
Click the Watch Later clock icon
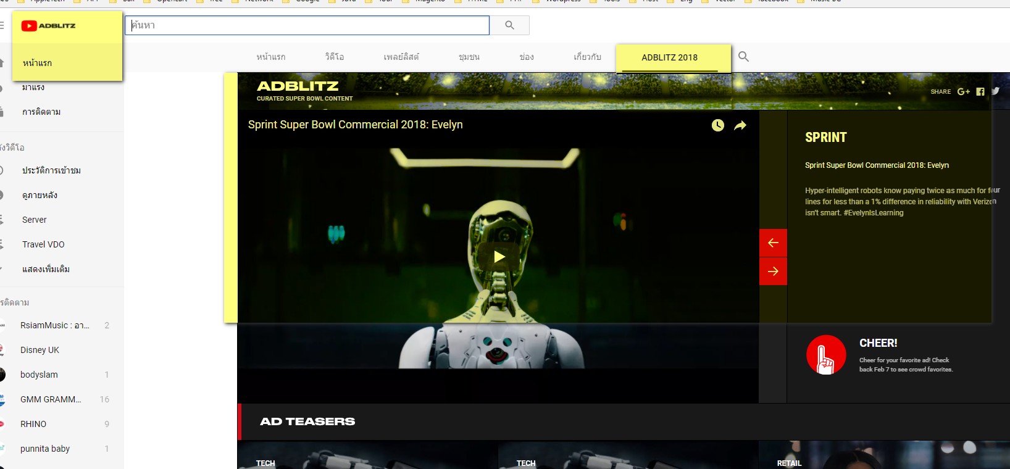tap(717, 125)
